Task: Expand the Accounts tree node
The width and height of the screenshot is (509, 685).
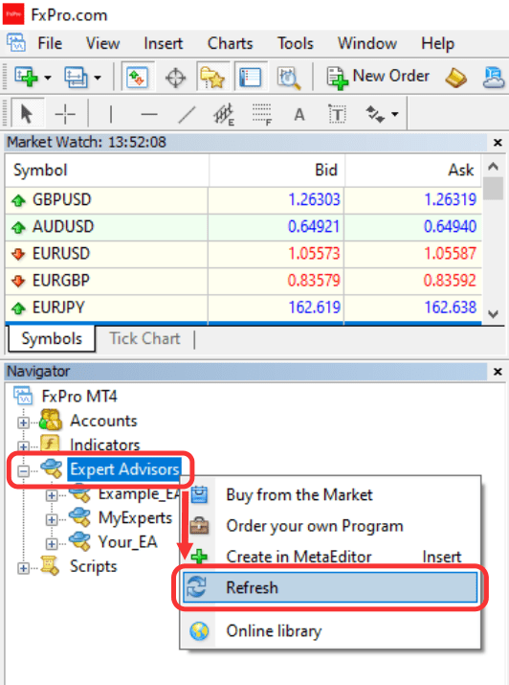Action: tap(24, 422)
